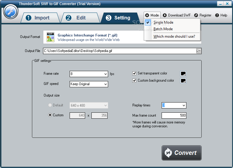Pick the transparent color swatch
The width and height of the screenshot is (233, 168).
pyautogui.click(x=183, y=74)
